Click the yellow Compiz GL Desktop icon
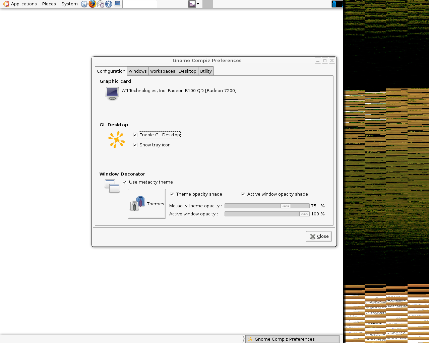 click(x=116, y=140)
